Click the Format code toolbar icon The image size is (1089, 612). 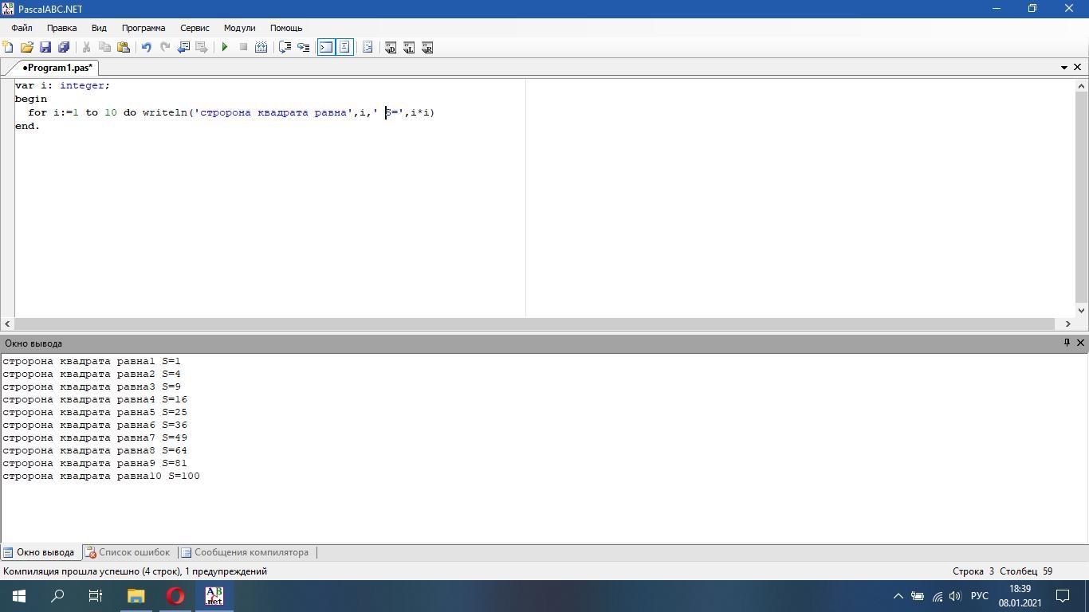(x=368, y=48)
